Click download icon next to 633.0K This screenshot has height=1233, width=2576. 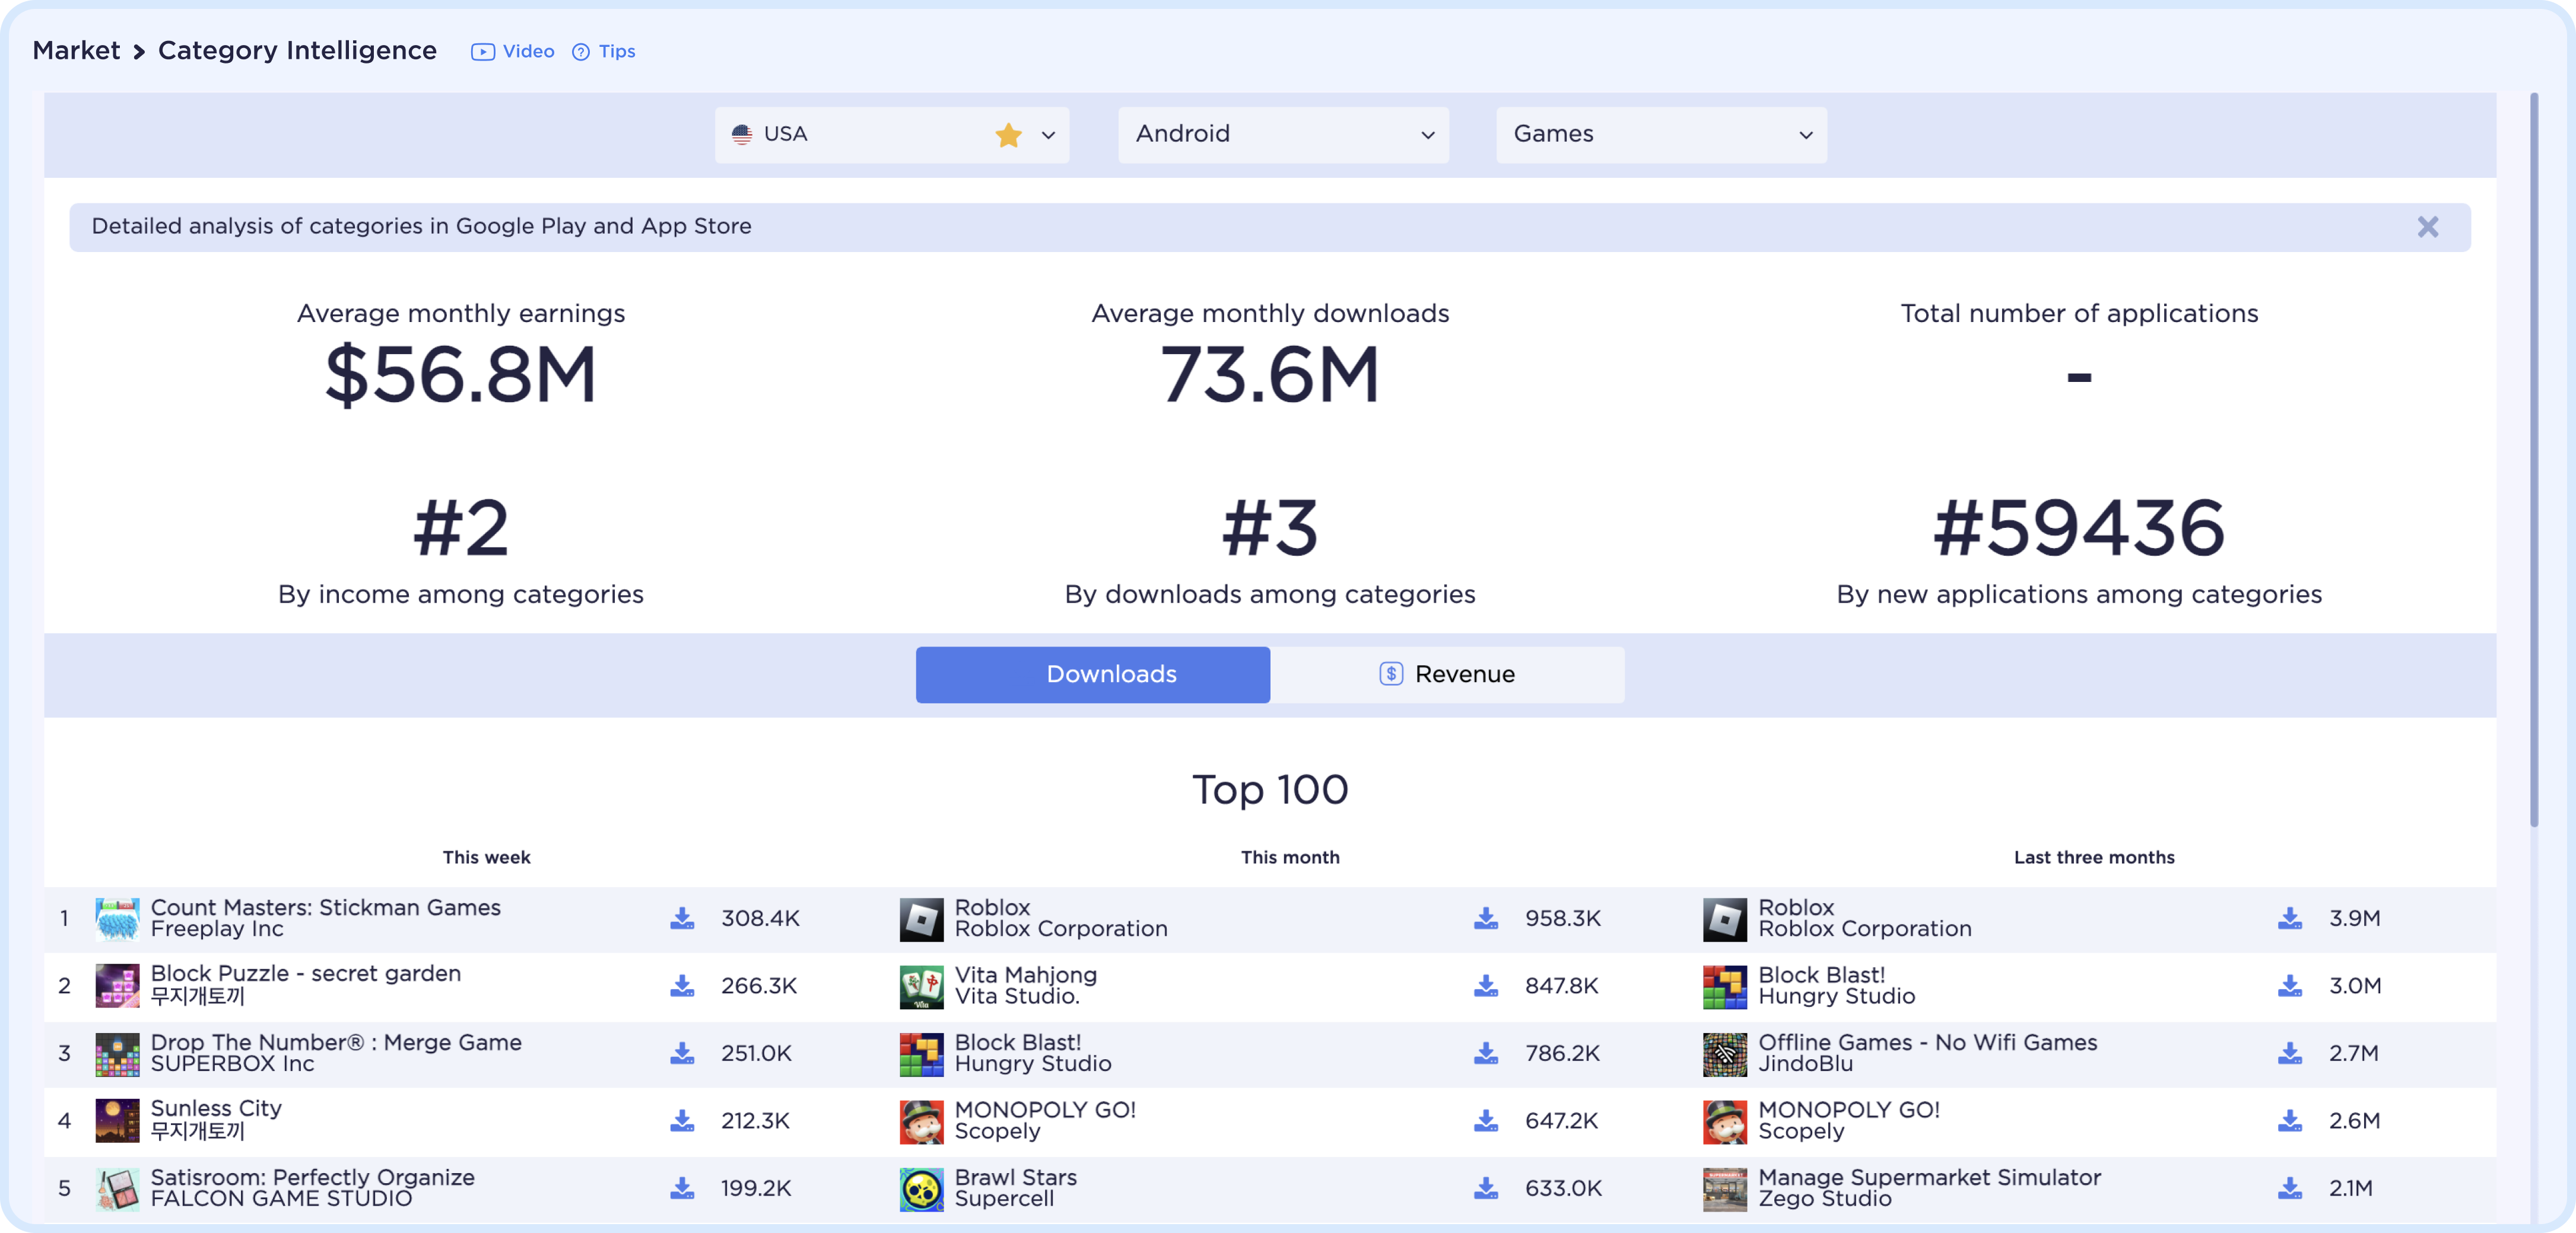click(x=1486, y=1187)
